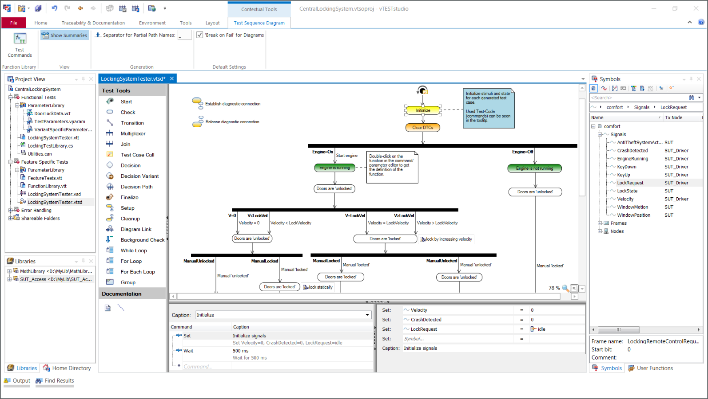Viewport: 708px width, 399px height.
Task: Select the EngineRunning signal
Action: pyautogui.click(x=632, y=159)
